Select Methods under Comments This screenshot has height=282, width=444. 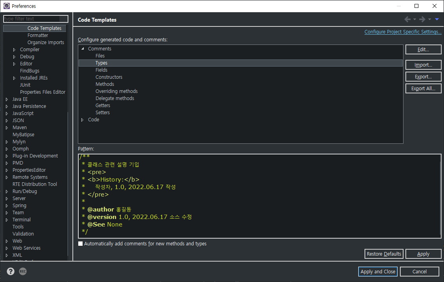tap(105, 84)
